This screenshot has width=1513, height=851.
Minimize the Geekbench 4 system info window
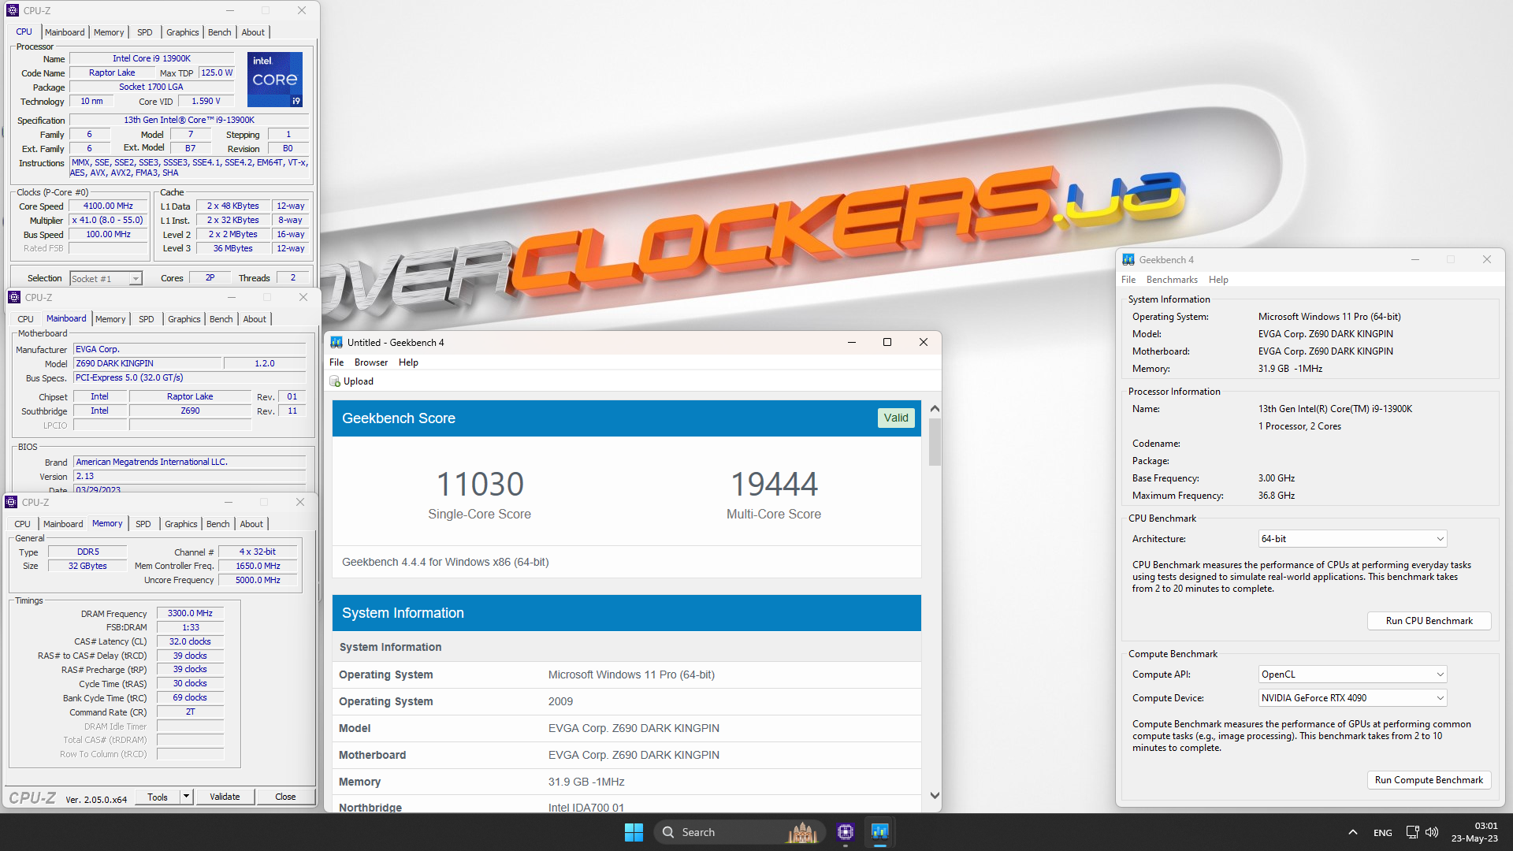pos(1415,259)
